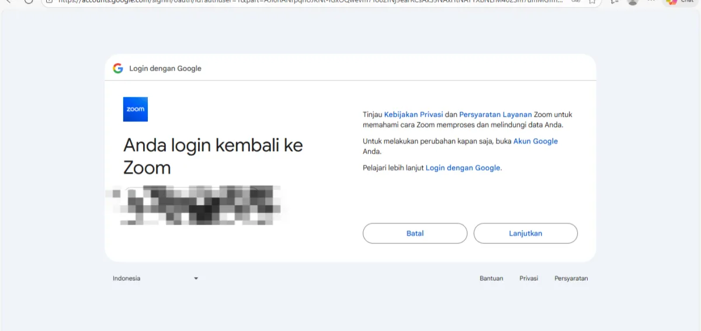Reload the page with the refresh icon
701x331 pixels.
(28, 2)
